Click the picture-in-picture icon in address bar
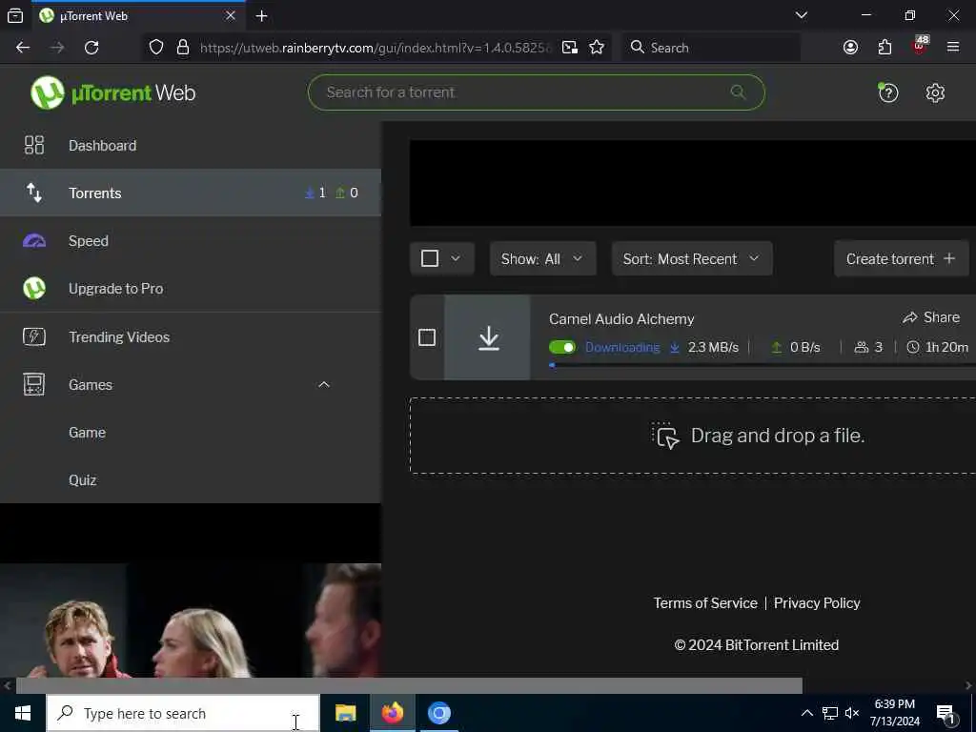 coord(570,48)
